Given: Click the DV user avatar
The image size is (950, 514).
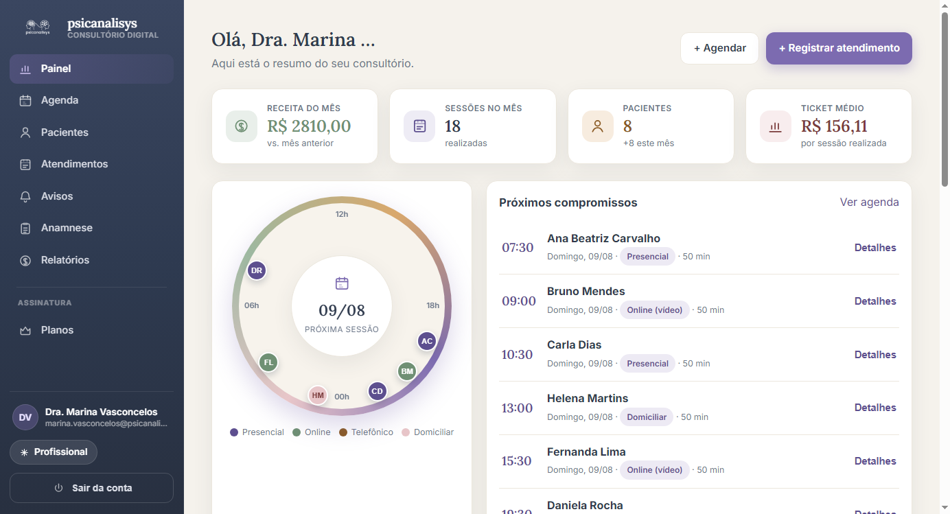Looking at the screenshot, I should coord(25,417).
